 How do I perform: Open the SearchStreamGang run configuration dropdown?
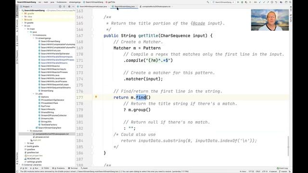223,2
